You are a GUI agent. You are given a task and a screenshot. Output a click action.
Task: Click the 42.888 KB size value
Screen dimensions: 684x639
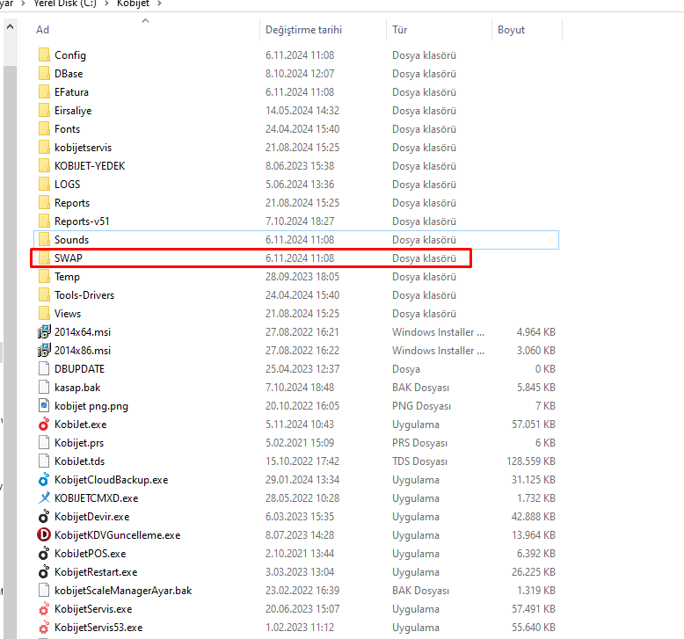click(x=534, y=517)
